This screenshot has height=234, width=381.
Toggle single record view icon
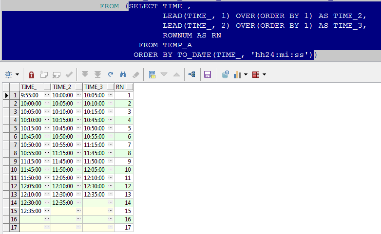coord(152,75)
